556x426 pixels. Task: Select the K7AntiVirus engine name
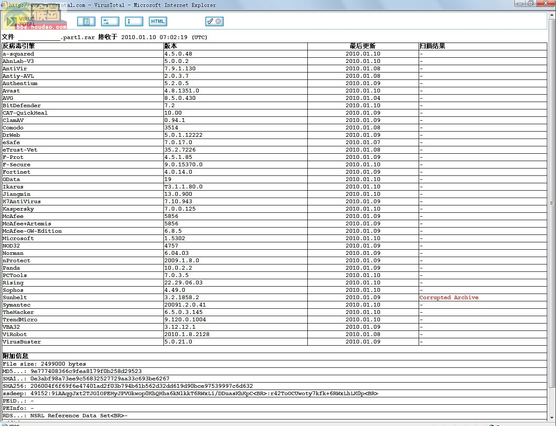(x=22, y=201)
